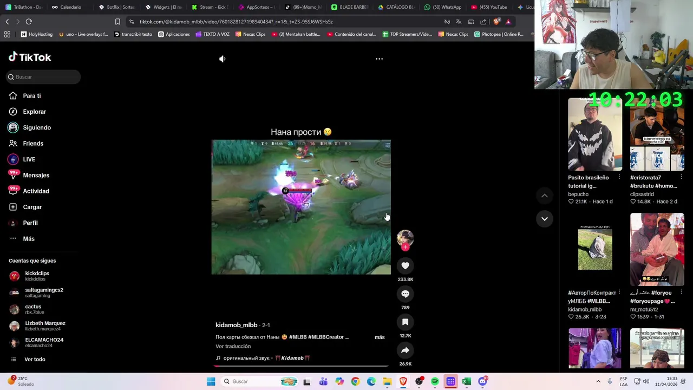Screen dimensions: 693x390
Task: Focus the Buscar search field in TikTok
Action: pyautogui.click(x=44, y=77)
